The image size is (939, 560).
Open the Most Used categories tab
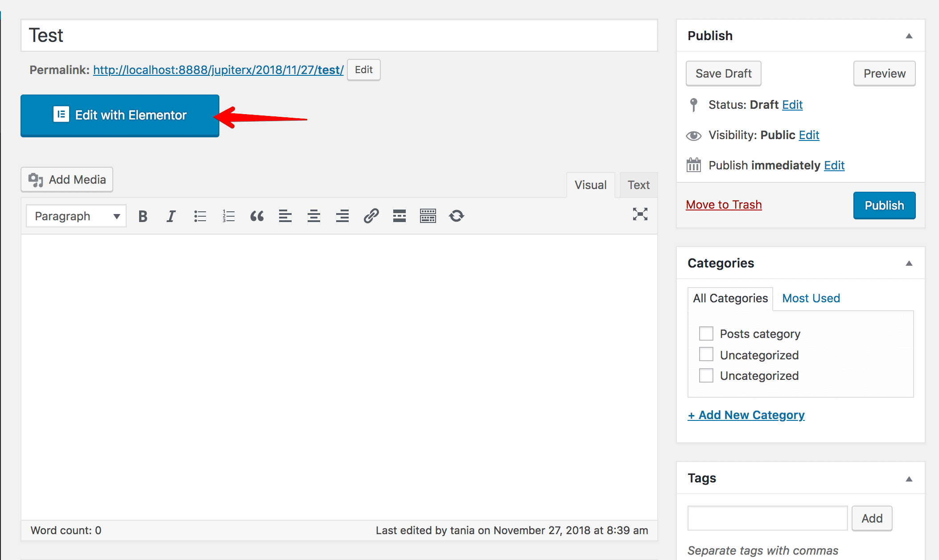coord(811,298)
